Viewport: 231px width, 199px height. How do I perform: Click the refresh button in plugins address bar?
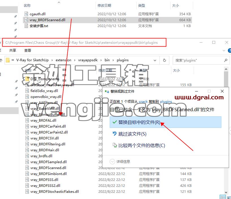tap(164, 60)
